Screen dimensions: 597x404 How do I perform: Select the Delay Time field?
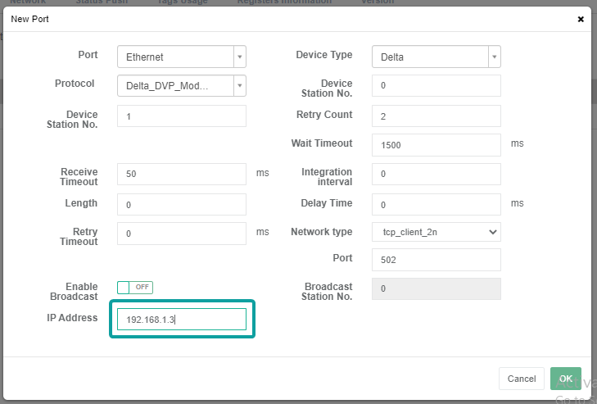click(436, 204)
